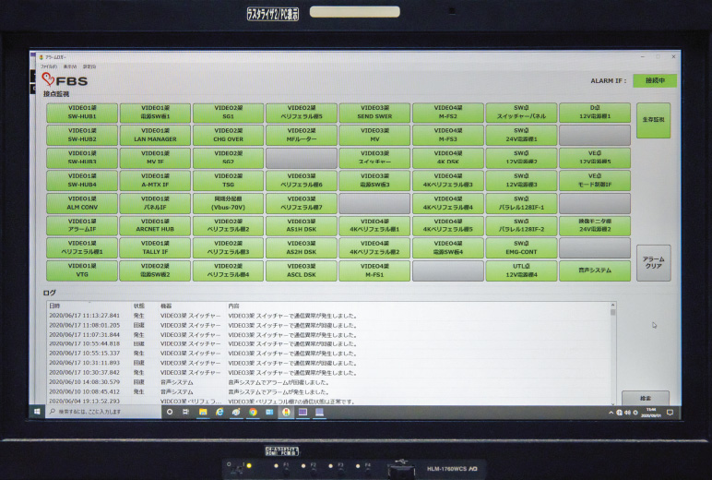Screen dimensions: 712x480
Task: Click the 生存監視 button
Action: click(653, 120)
